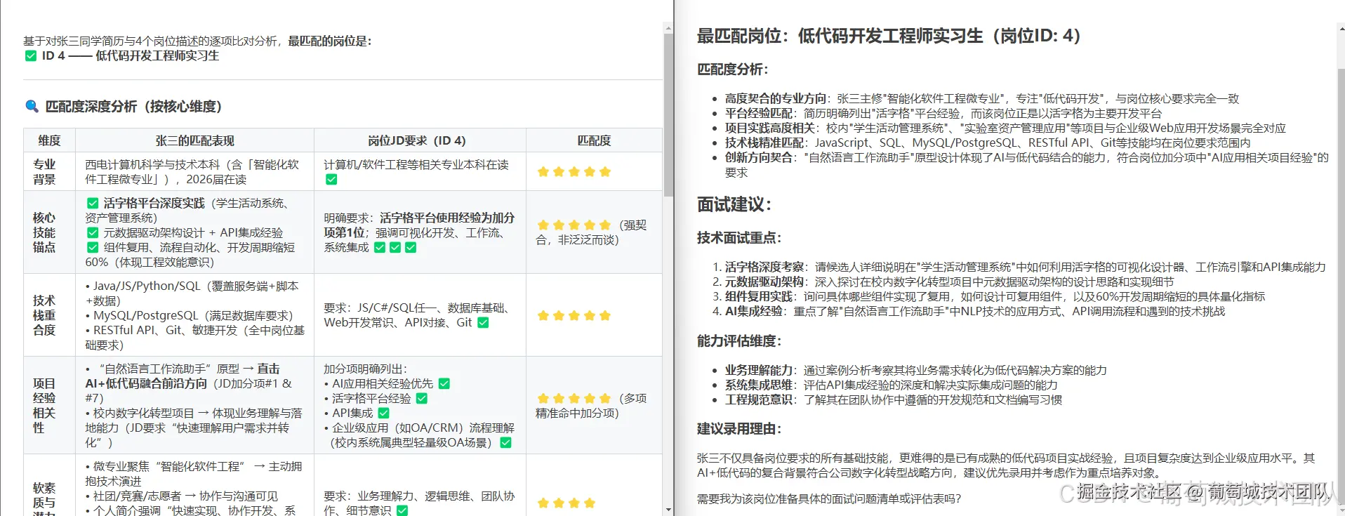Click the "Java/JS/Python/SQL" bullet in table
The image size is (1345, 516).
point(192,293)
